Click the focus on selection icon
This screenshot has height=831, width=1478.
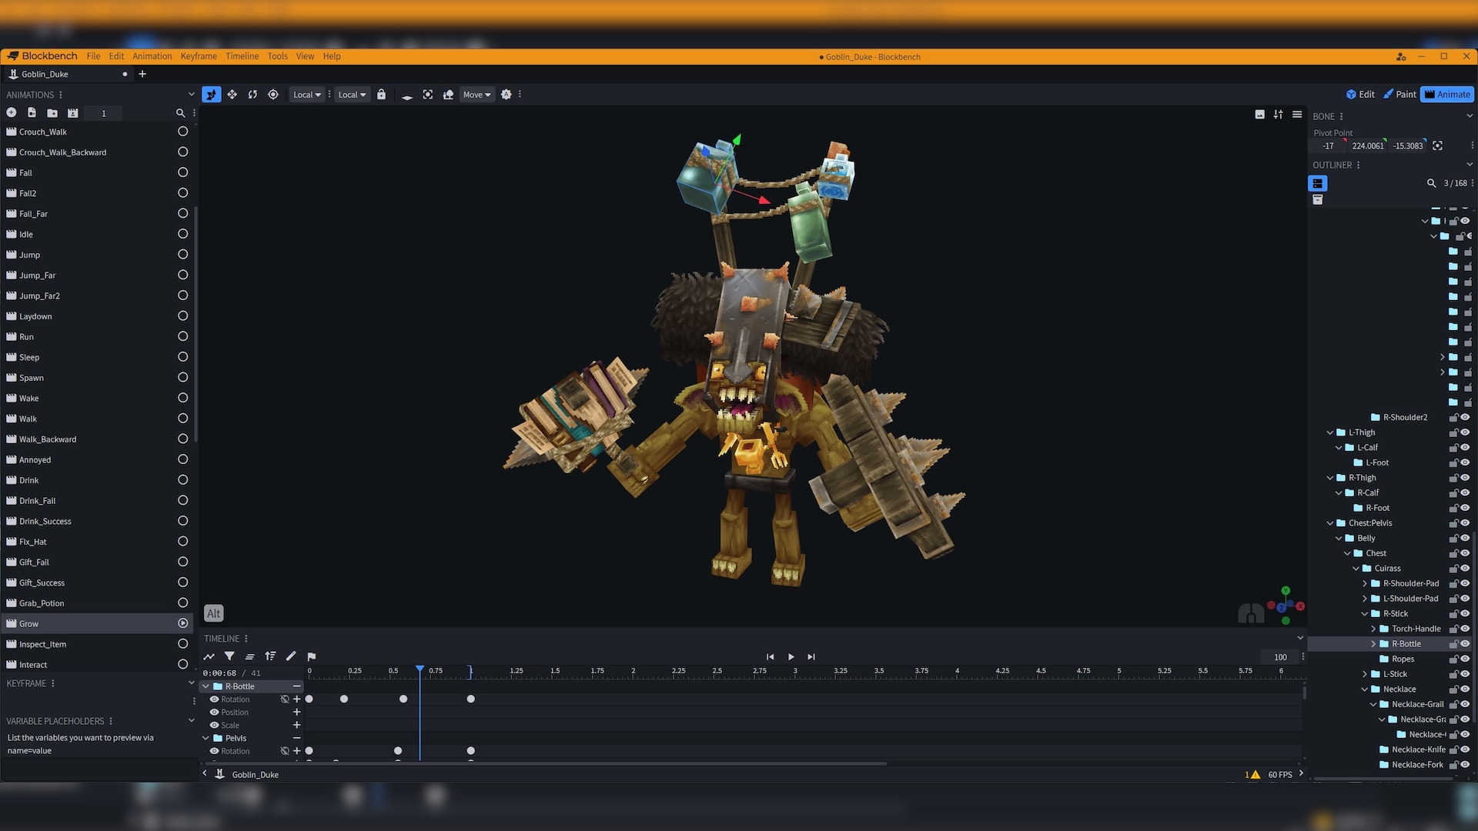point(428,95)
